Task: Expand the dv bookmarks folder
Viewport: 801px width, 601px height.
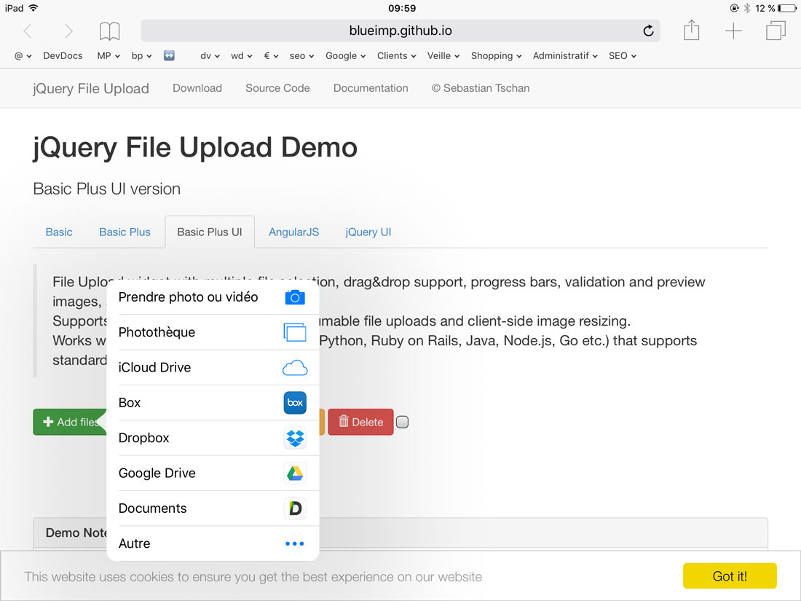Action: [x=210, y=55]
